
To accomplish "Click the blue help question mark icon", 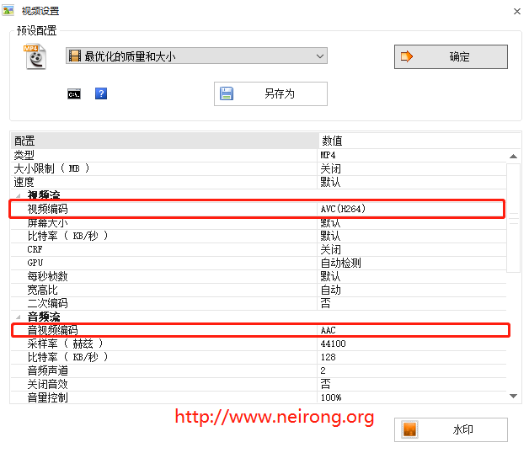I will (x=101, y=93).
